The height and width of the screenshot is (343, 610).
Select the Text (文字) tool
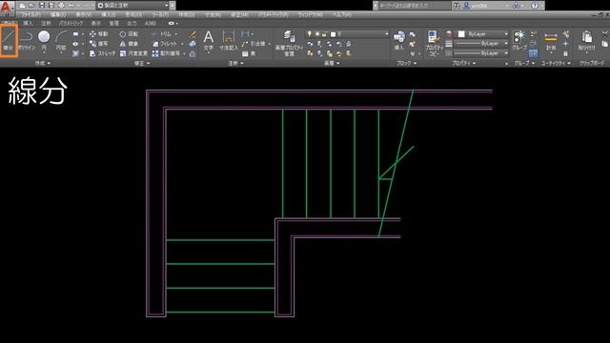[209, 41]
